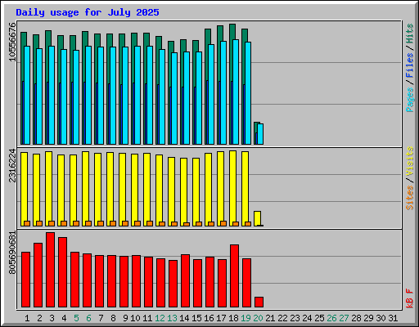Image resolution: width=419 pixels, height=327 pixels.
Task: Click the 10556676 y-axis value
Action: click(x=12, y=42)
